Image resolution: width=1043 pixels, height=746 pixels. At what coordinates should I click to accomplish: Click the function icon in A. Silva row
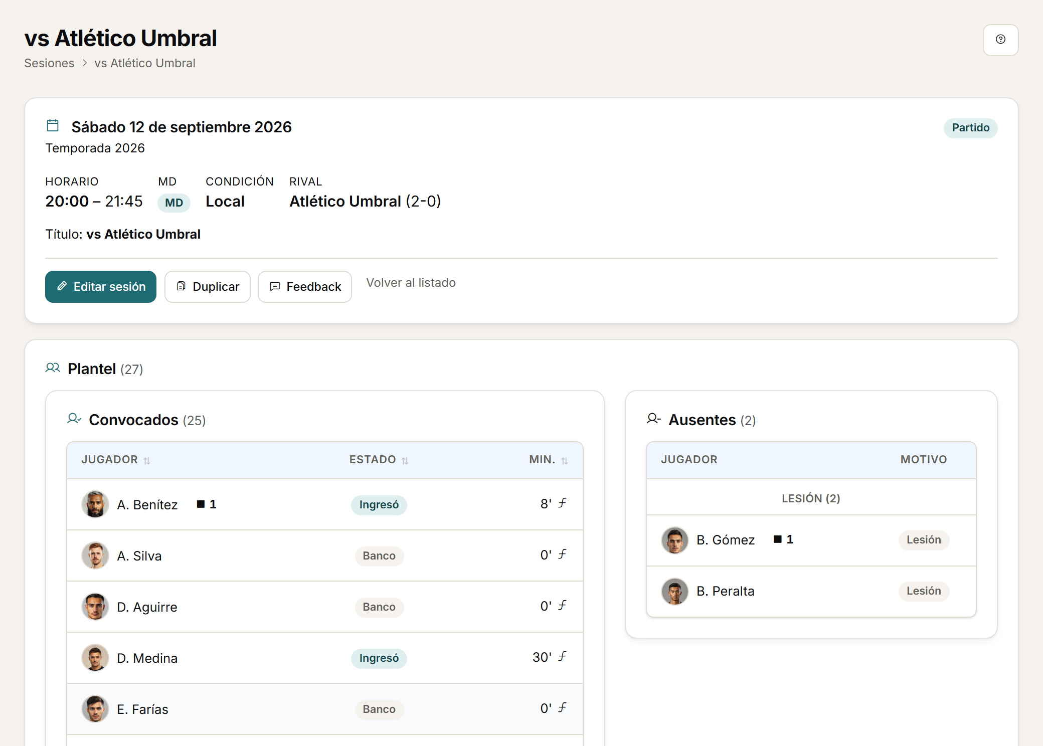[563, 554]
